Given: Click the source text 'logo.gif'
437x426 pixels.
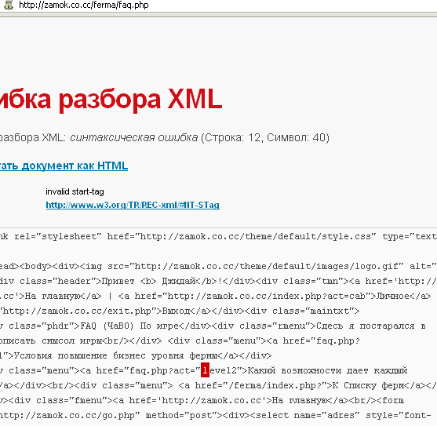Looking at the screenshot, I should tap(376, 267).
